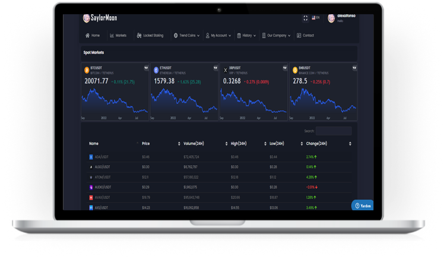This screenshot has height=259, width=444.
Task: Click the XRP coin icon
Action: point(224,70)
